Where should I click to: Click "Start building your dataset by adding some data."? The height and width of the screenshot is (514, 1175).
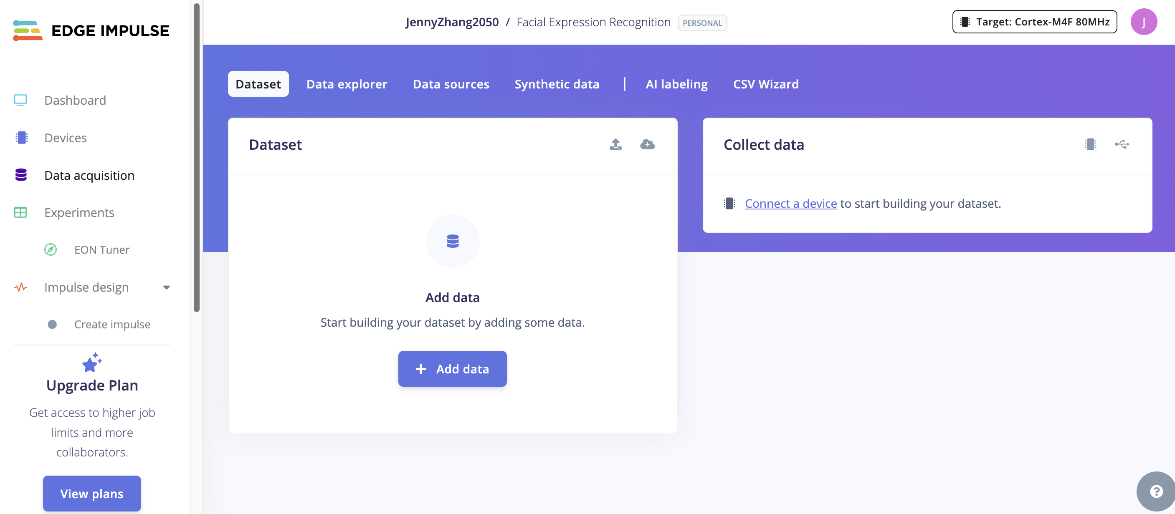[x=452, y=322]
